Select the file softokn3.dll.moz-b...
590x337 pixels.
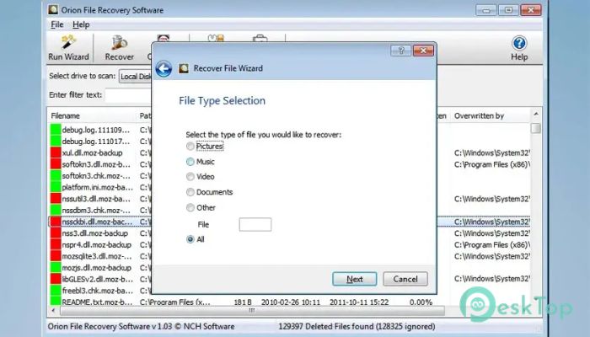pyautogui.click(x=96, y=164)
